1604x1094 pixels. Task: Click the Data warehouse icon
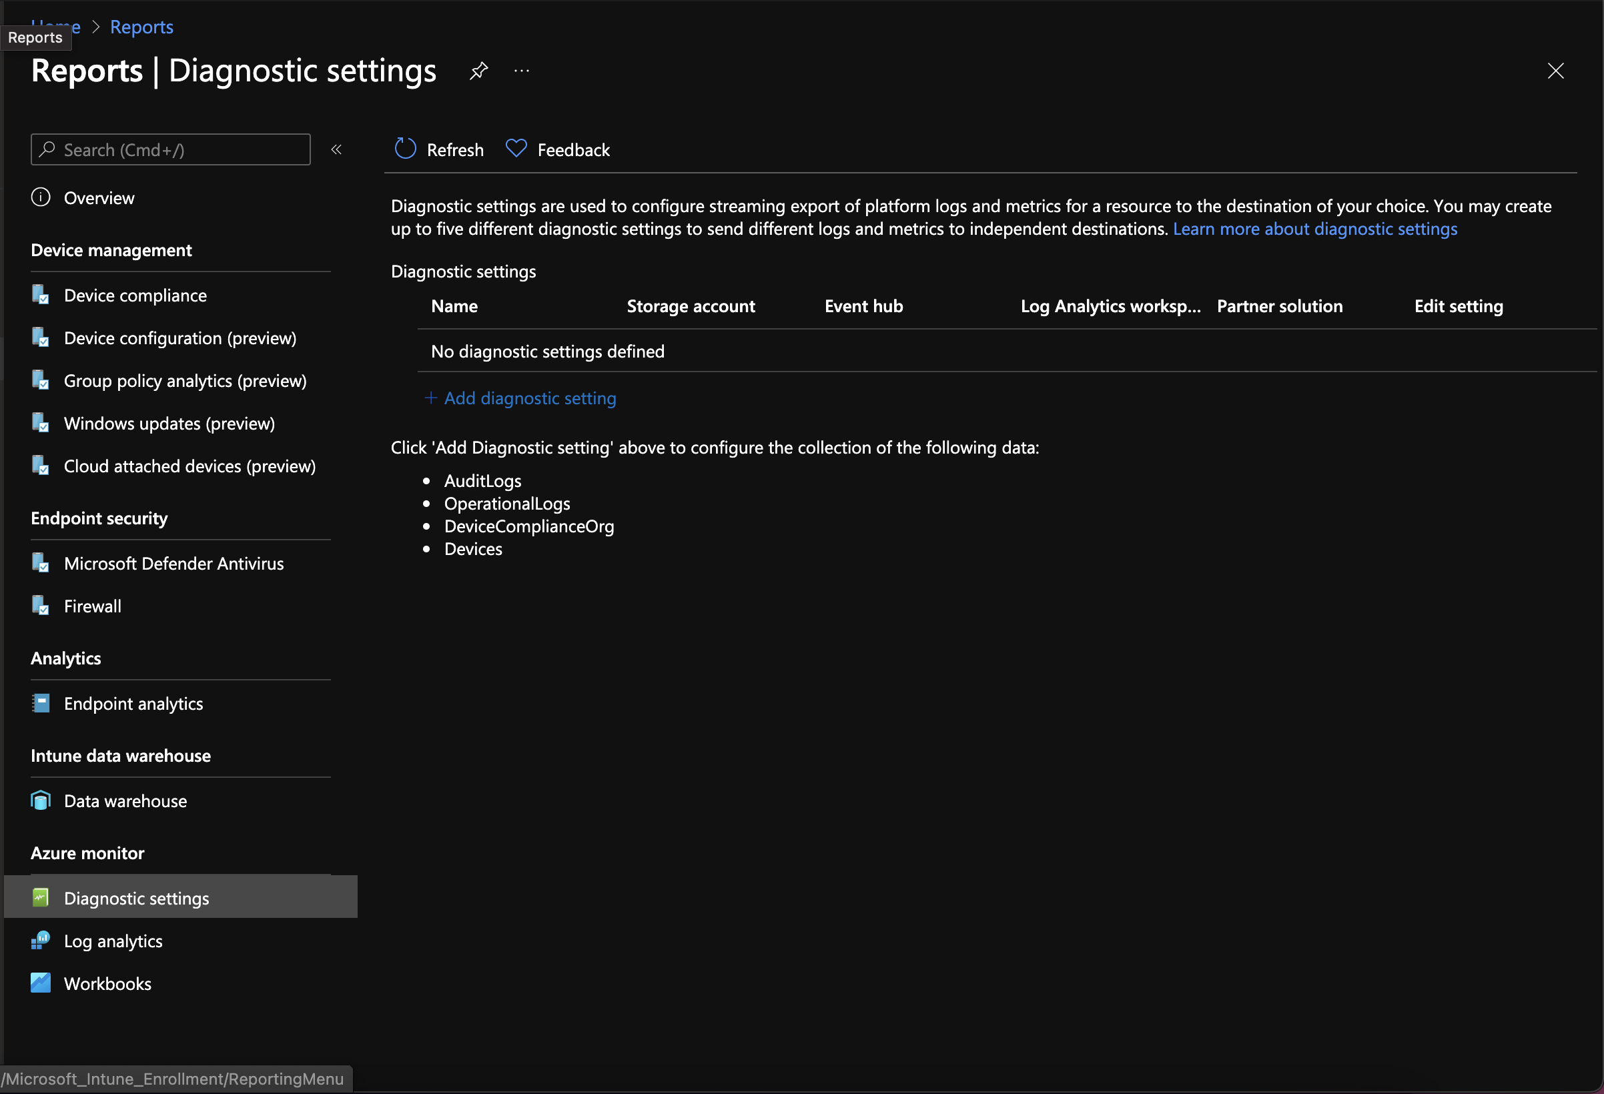coord(41,800)
